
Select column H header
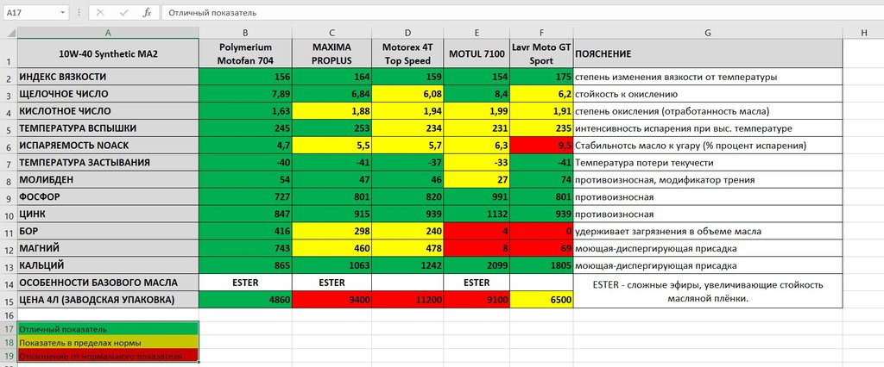click(x=863, y=33)
